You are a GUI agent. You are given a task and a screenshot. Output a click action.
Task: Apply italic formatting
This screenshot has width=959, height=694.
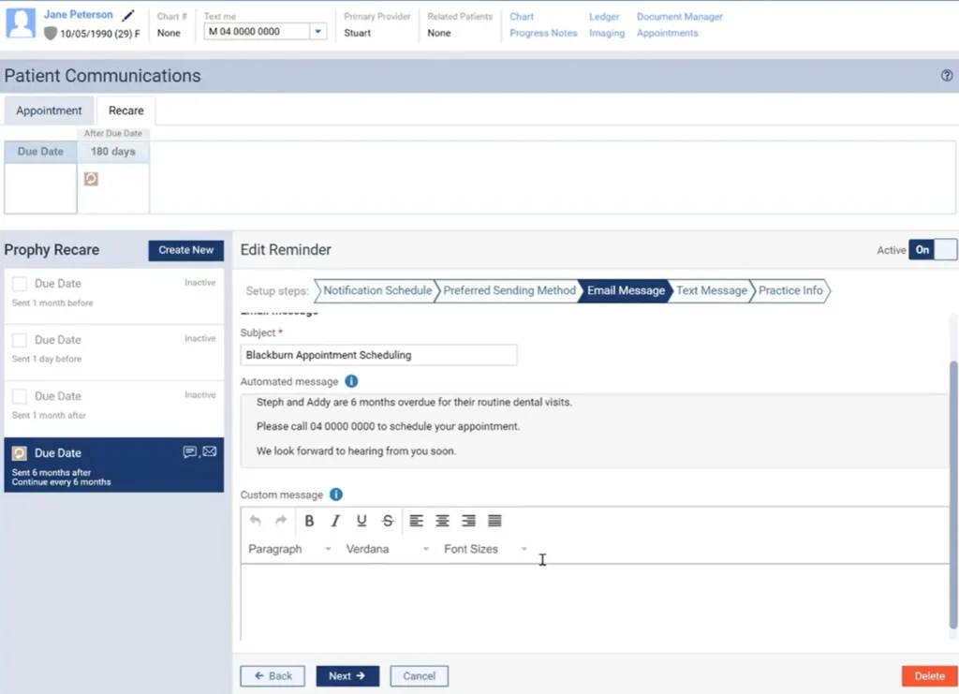click(x=335, y=521)
